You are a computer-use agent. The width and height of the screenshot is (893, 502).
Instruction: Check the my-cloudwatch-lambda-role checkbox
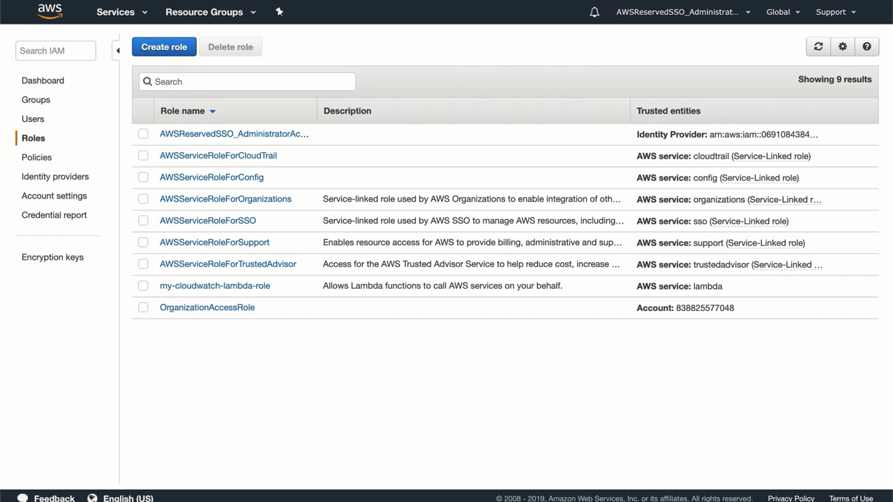pos(143,286)
